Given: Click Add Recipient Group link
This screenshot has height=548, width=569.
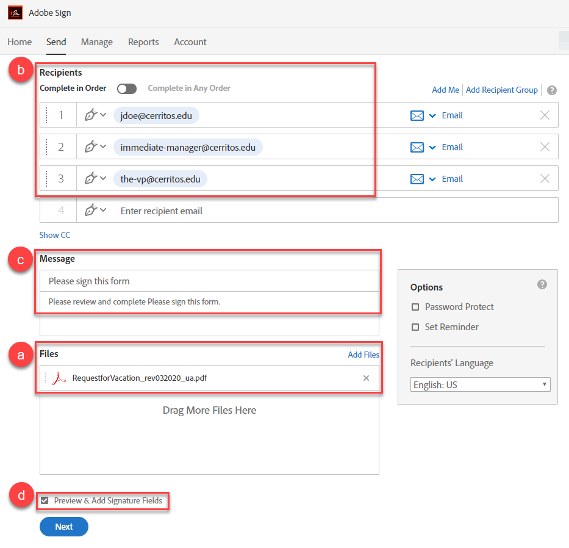Looking at the screenshot, I should tap(501, 90).
